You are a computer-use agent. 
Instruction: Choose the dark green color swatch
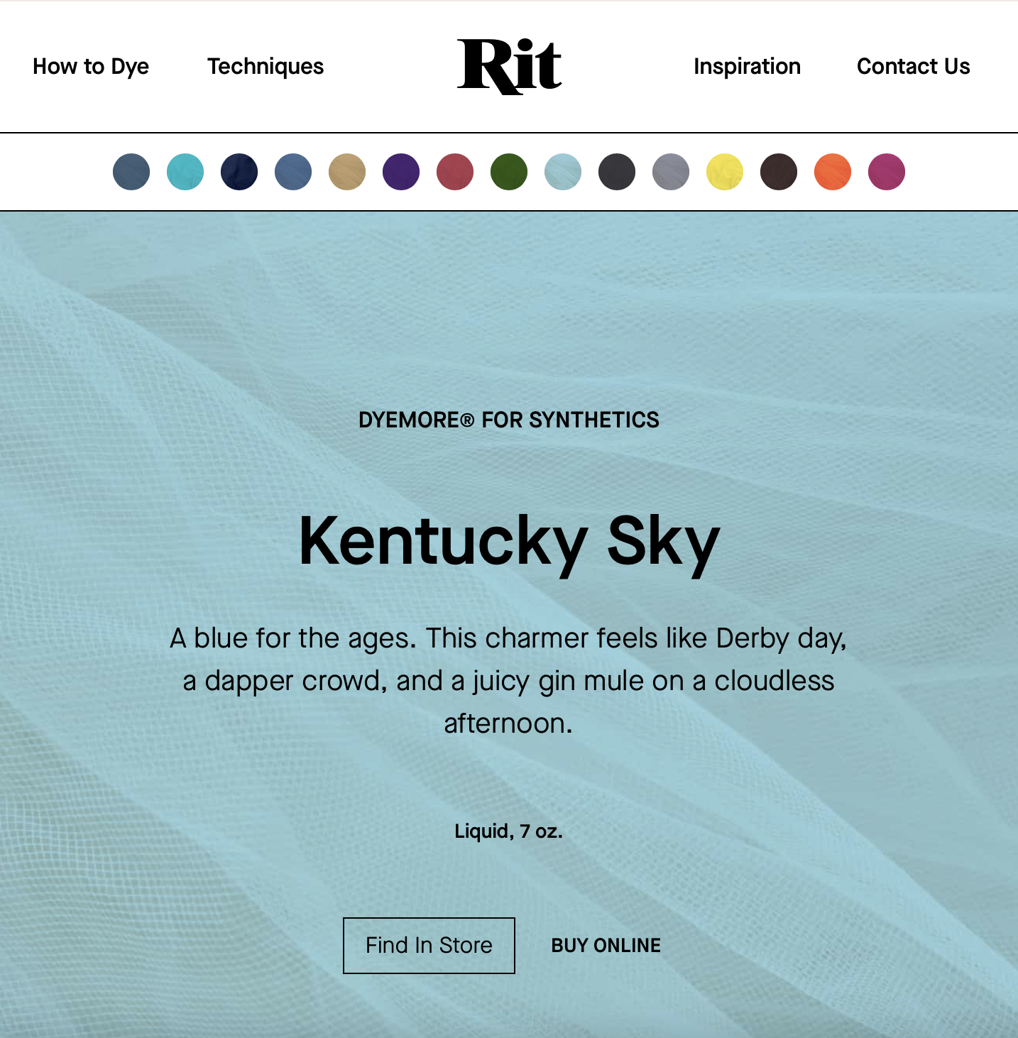point(509,172)
